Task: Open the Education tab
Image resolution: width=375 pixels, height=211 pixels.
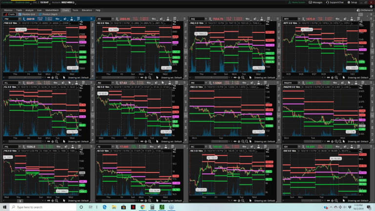Action: [x=87, y=10]
